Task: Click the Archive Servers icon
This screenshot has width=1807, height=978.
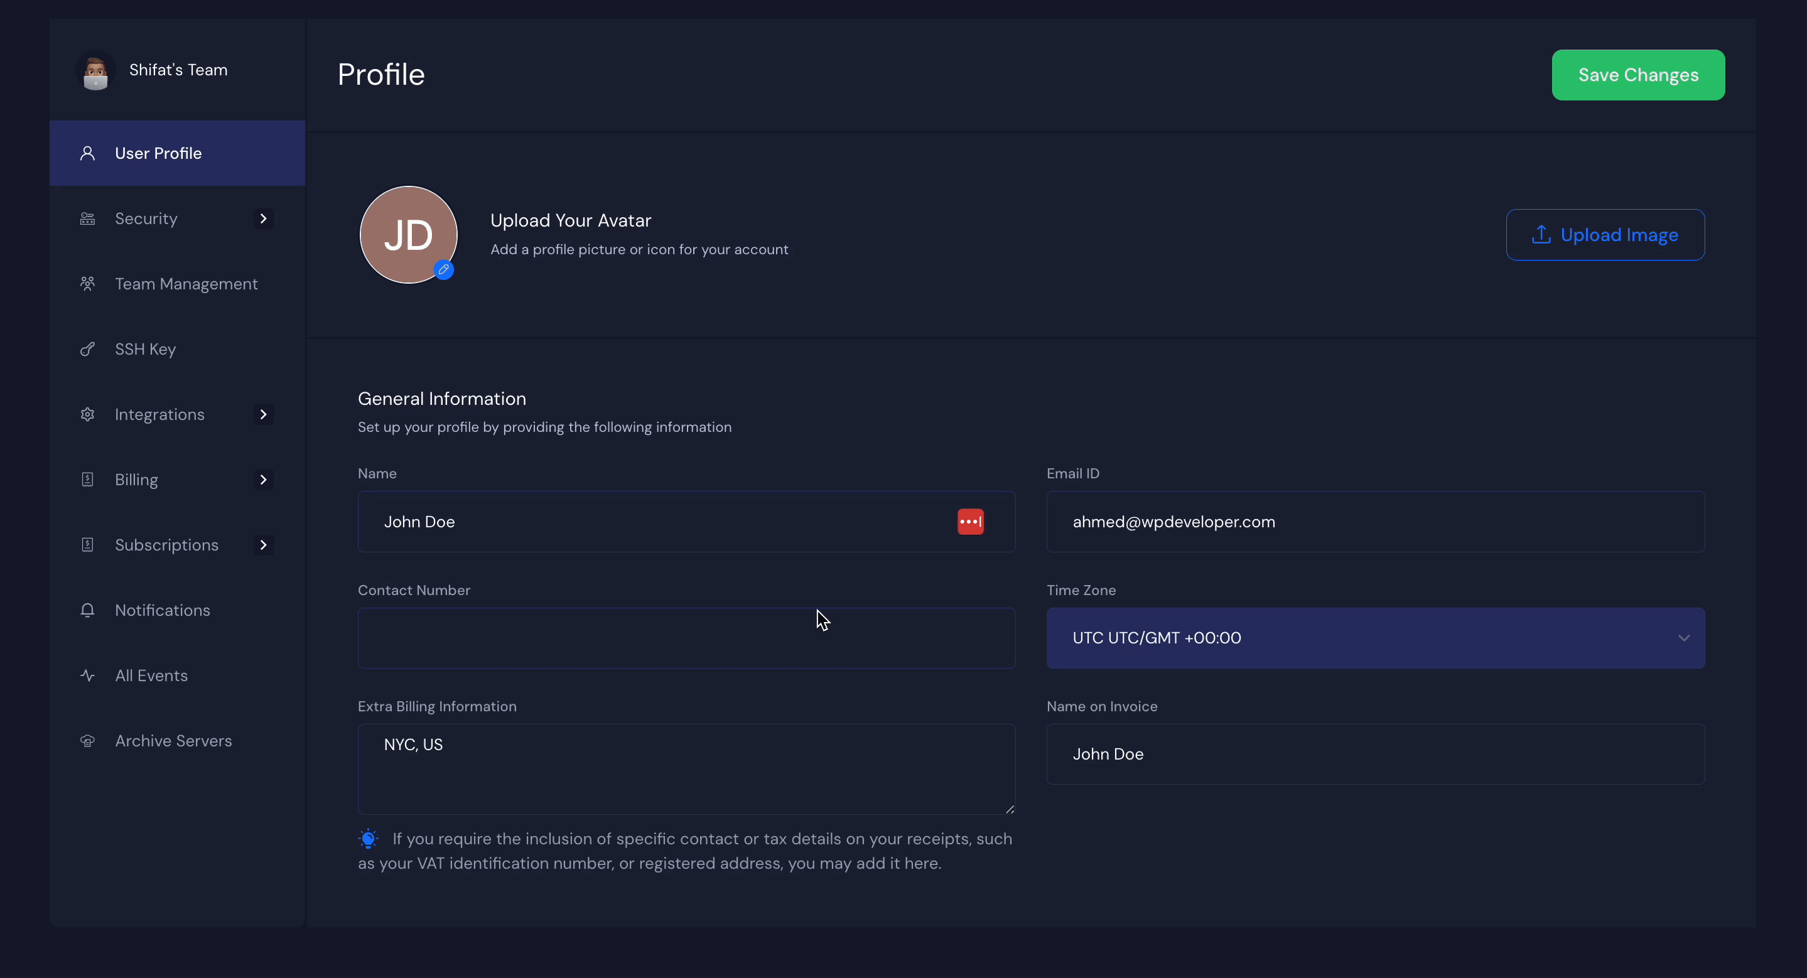Action: tap(88, 740)
